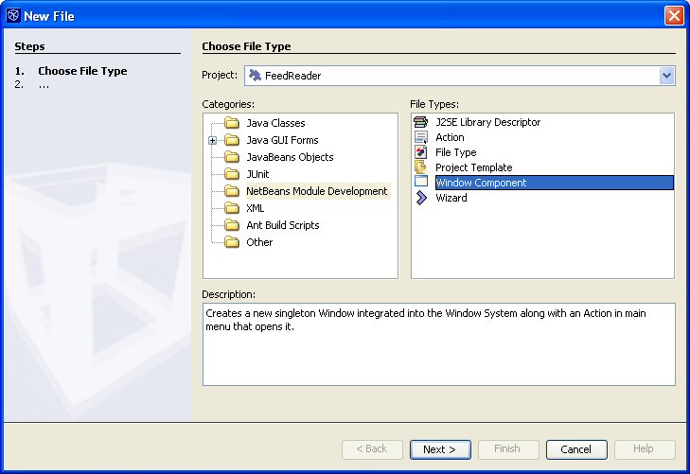
Task: Select JUnit category
Action: click(x=257, y=174)
